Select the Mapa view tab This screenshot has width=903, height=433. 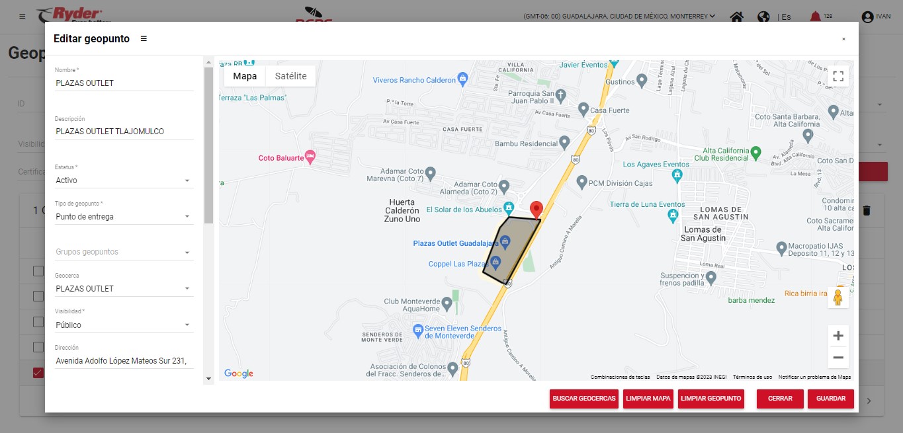click(x=245, y=76)
